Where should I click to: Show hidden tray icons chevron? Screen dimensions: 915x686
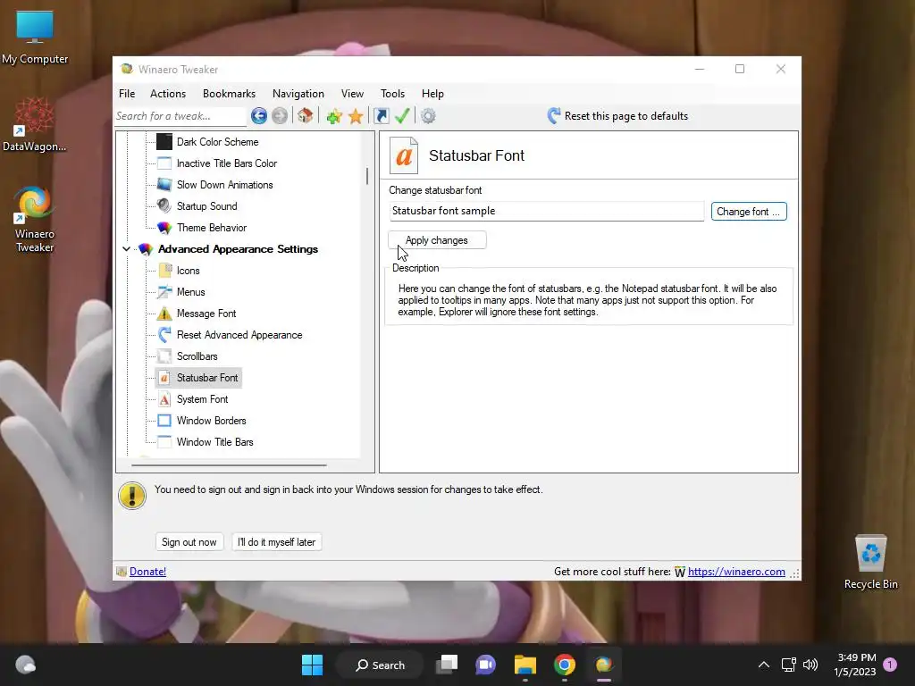764,665
